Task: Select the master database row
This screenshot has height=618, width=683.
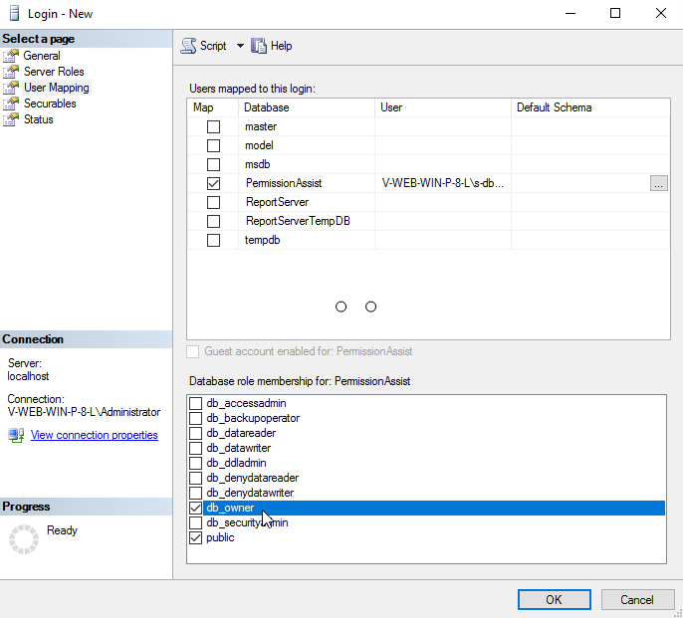Action: (428, 126)
